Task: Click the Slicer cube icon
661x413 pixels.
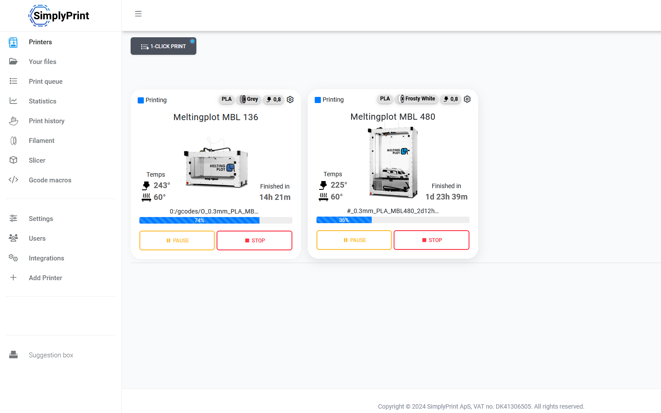Action: coord(13,160)
